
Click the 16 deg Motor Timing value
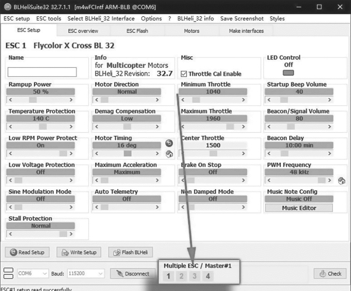coord(127,145)
